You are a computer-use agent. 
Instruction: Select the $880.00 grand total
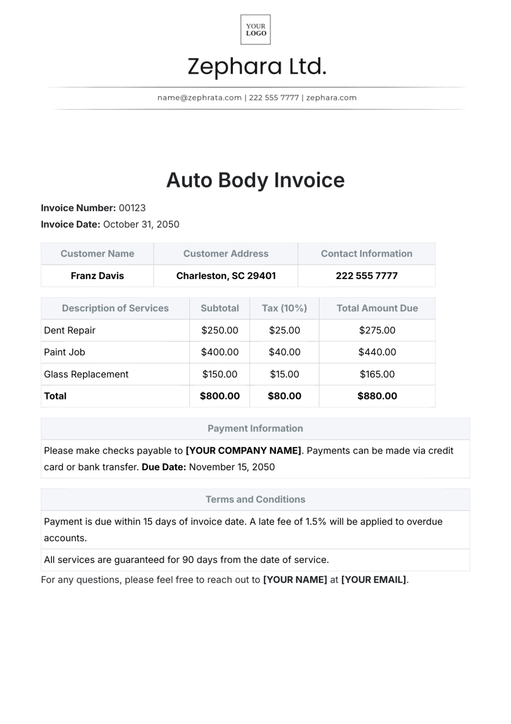377,396
